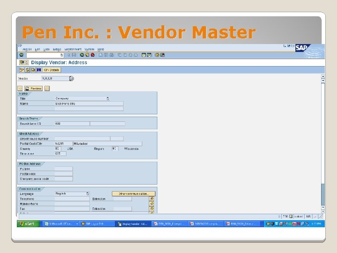The width and height of the screenshot is (337, 253).
Task: Open the Title dropdown showing Company
Action: point(108,98)
